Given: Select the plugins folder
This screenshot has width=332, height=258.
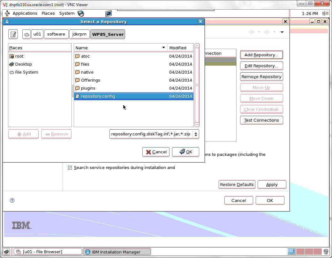Looking at the screenshot, I should coord(134,88).
